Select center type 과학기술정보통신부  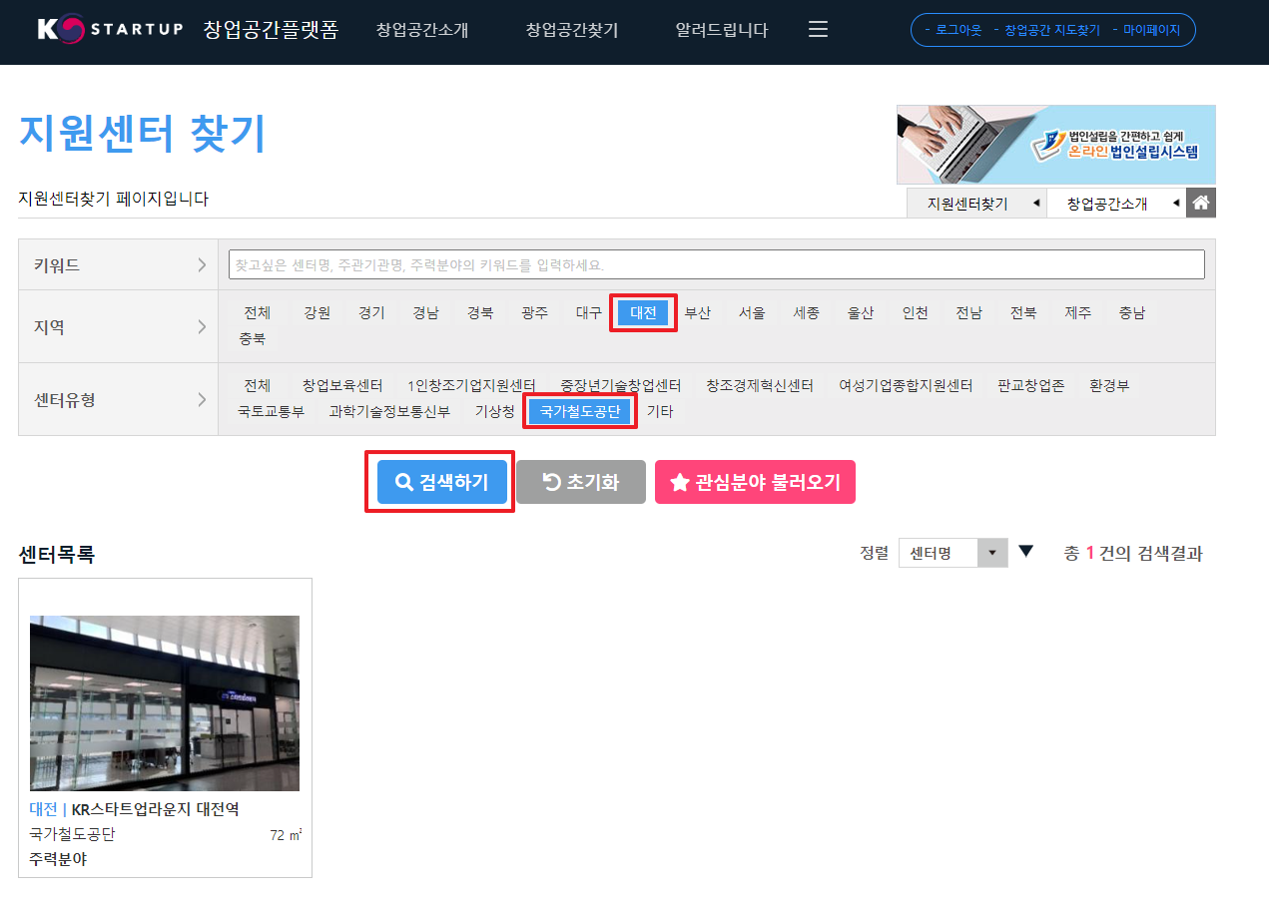click(x=389, y=411)
